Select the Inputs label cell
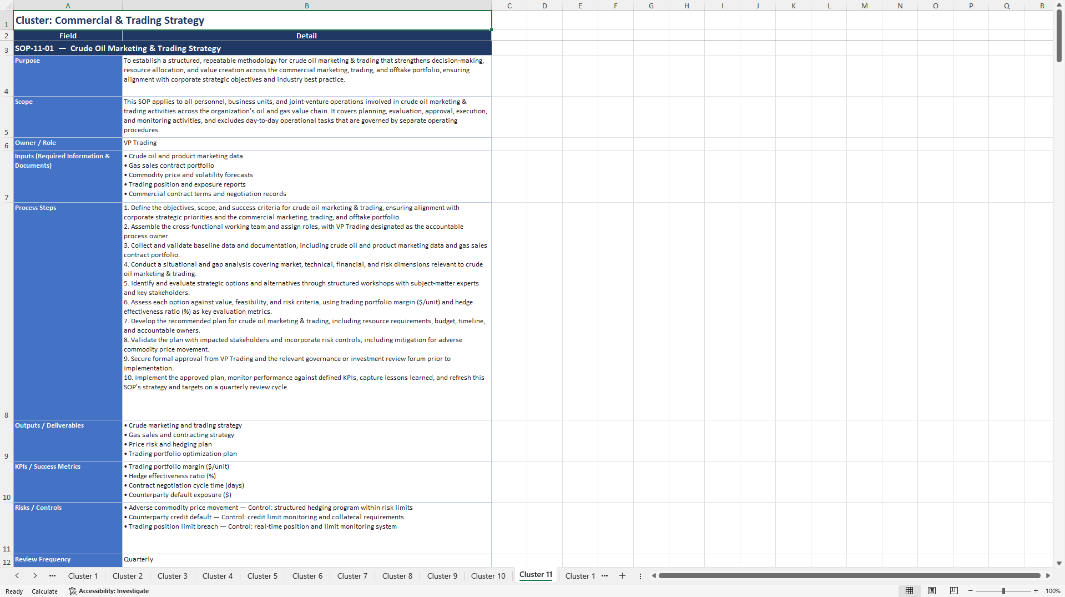The image size is (1065, 597). [x=68, y=176]
